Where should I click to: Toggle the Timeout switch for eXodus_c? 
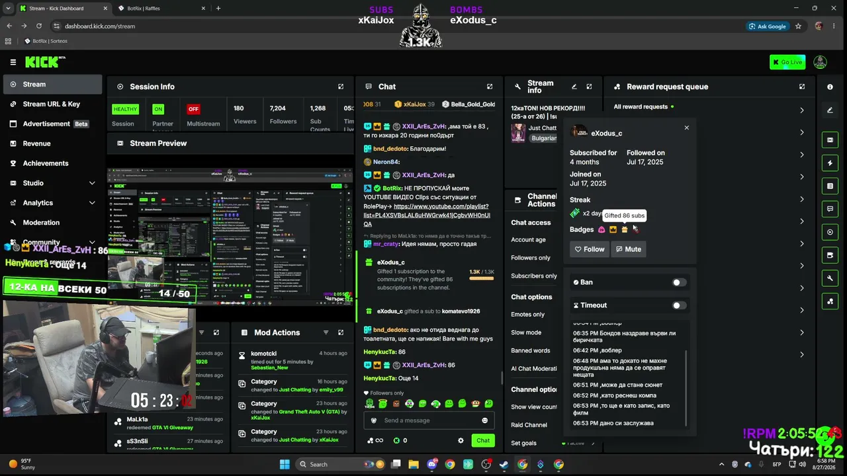click(679, 305)
